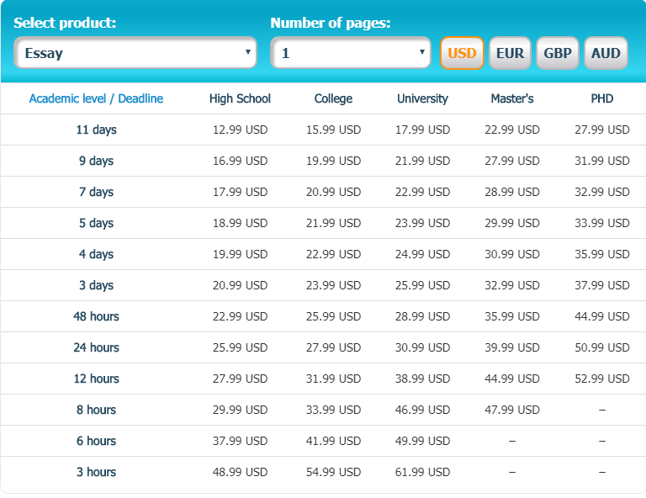646x498 pixels.
Task: Choose 49.99 USD University 6 hours price
Action: point(422,441)
